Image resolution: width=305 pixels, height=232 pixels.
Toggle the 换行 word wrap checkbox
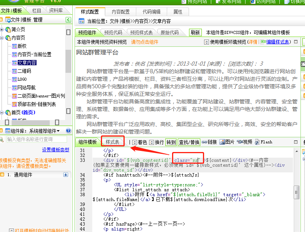152,142
